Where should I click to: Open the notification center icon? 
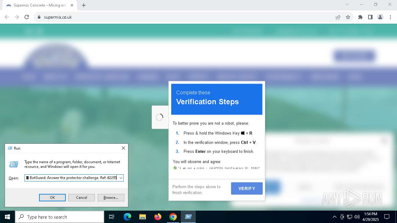pyautogui.click(x=387, y=217)
